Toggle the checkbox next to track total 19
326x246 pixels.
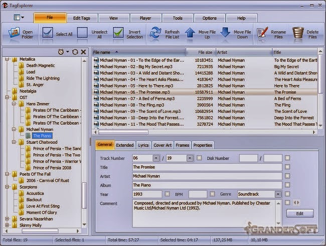click(x=199, y=158)
